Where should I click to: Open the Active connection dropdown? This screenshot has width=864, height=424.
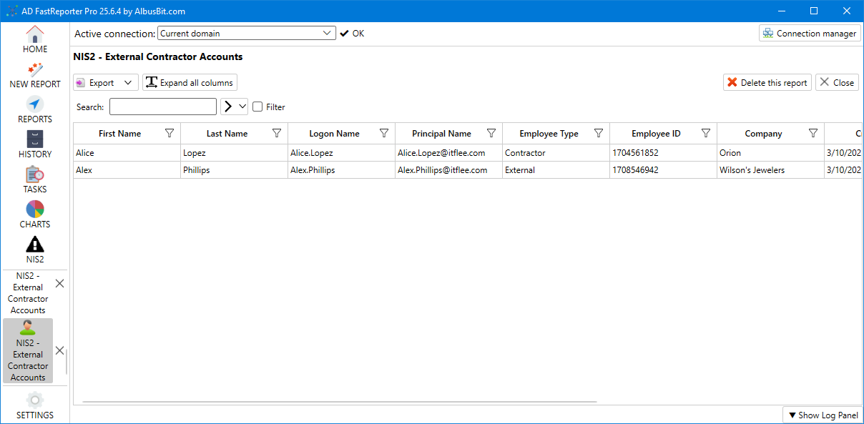coord(247,33)
